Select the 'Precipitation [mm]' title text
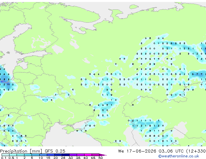206x159 pixels. coord(21,151)
